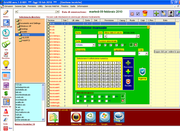Click the yellow trash bucket toolbar icon
This screenshot has width=180, height=131.
pyautogui.click(x=145, y=13)
